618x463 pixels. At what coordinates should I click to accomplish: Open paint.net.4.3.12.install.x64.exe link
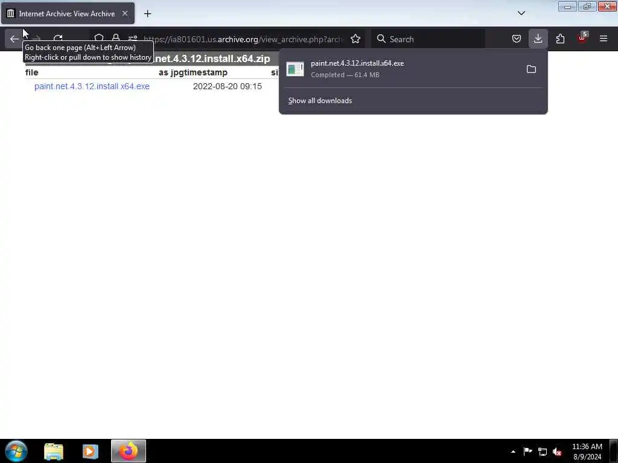[92, 86]
